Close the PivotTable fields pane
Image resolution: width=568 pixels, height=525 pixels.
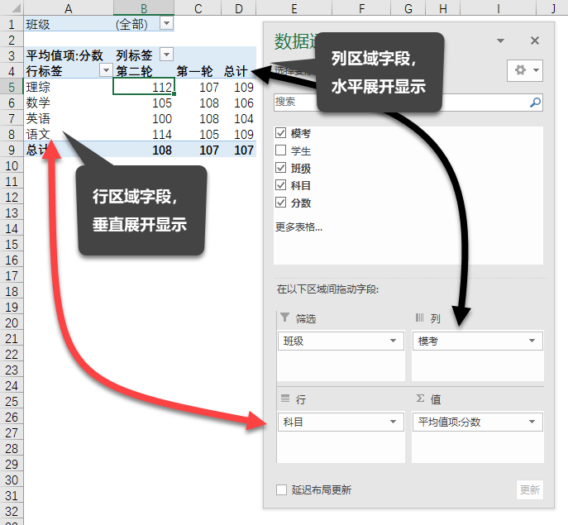(535, 41)
